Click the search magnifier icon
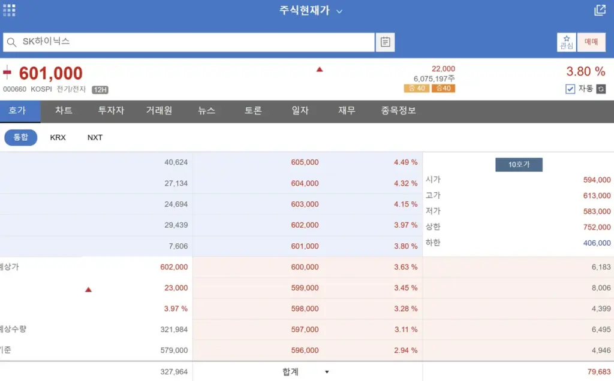This screenshot has height=381, width=614. pos(12,43)
